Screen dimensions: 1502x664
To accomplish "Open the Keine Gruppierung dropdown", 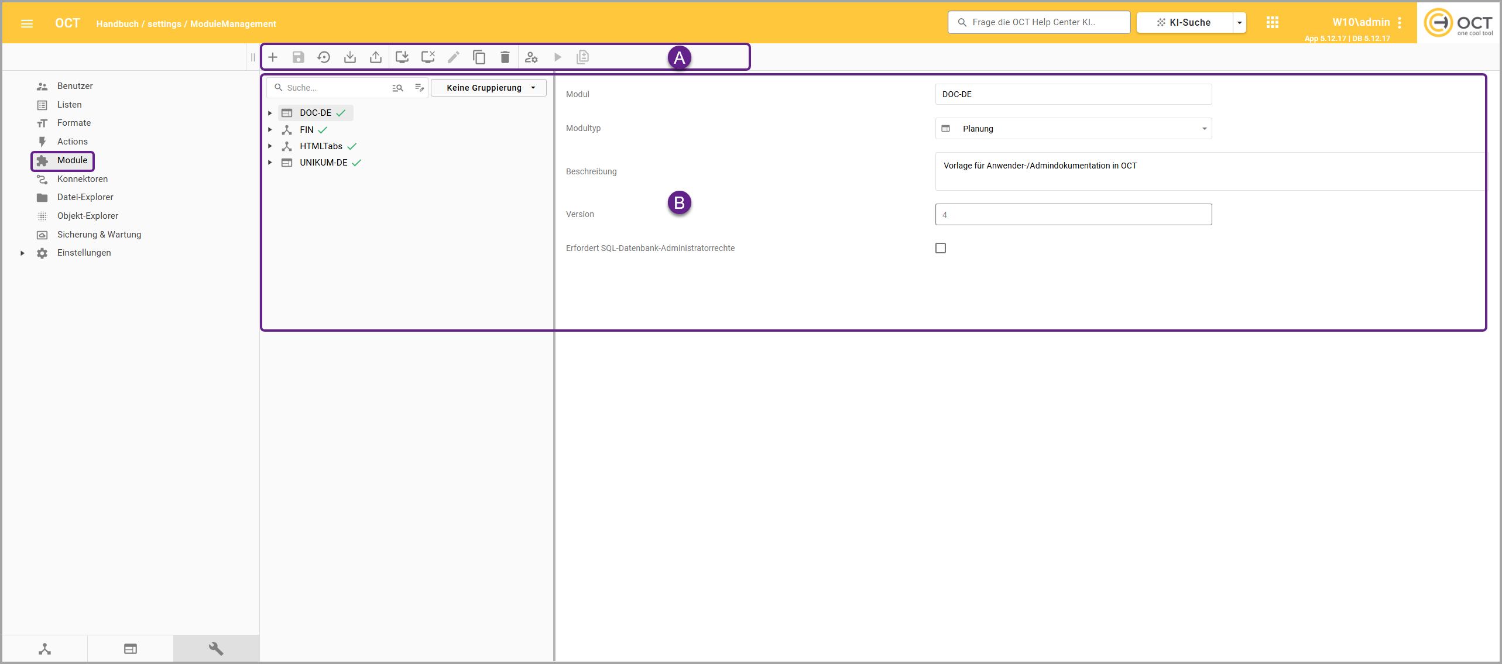I will click(489, 88).
